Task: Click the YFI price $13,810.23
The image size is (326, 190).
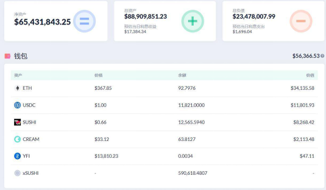Action: point(106,156)
